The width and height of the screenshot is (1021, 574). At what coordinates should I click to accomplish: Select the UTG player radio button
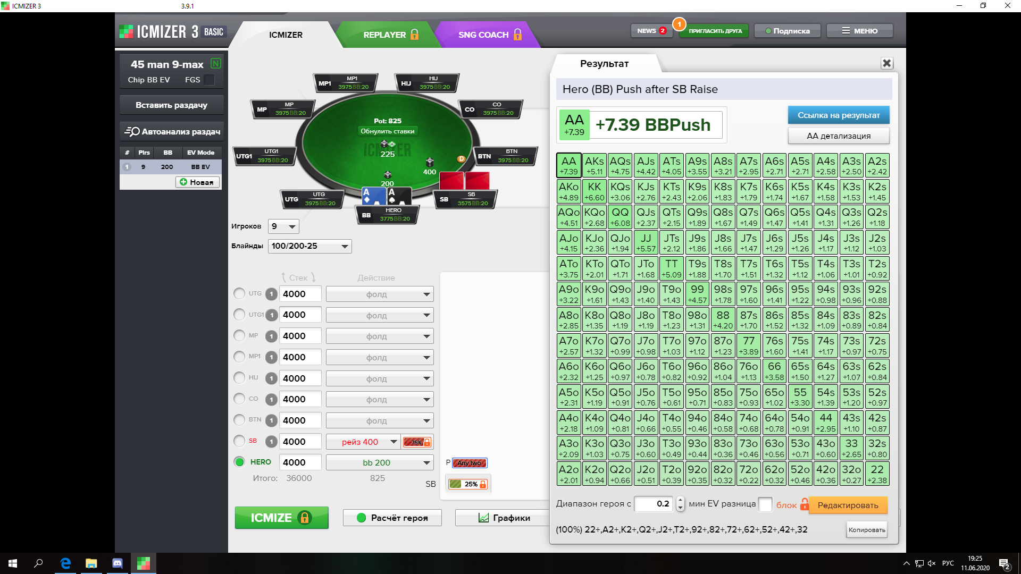239,293
